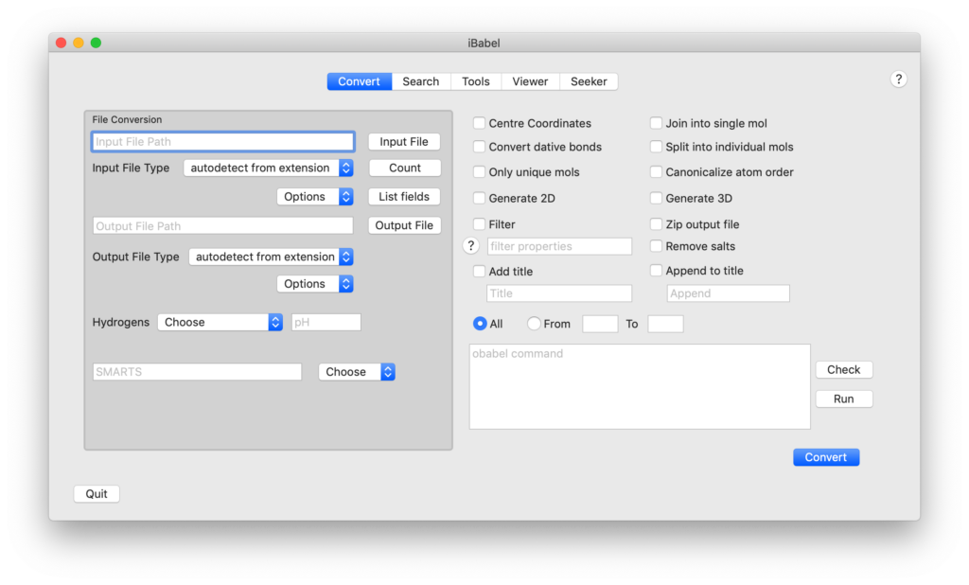Open the Choose dropdown beside SMARTS

tap(357, 372)
